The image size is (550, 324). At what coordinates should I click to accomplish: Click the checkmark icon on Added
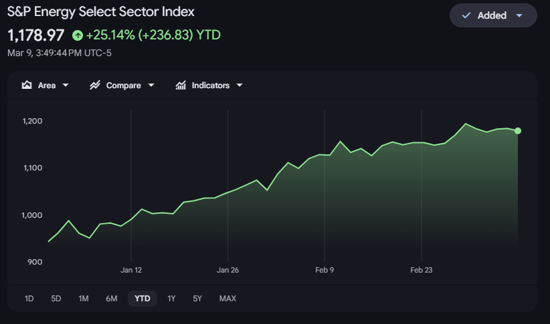coord(466,15)
